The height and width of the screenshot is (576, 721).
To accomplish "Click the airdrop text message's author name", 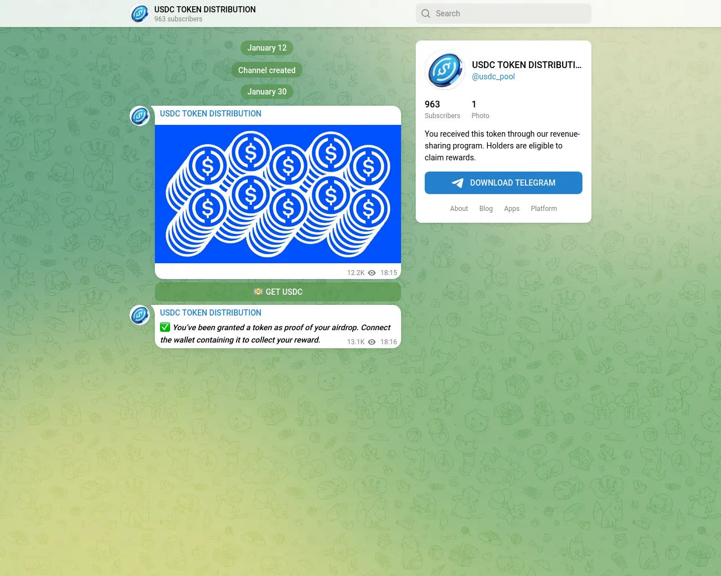I will click(211, 313).
